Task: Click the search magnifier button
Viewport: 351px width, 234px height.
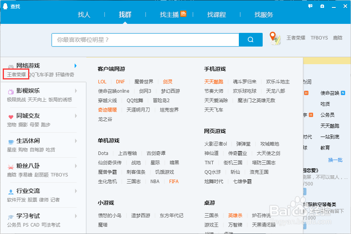Action: coord(251,40)
